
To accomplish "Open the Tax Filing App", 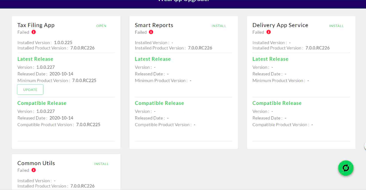I will click(101, 26).
